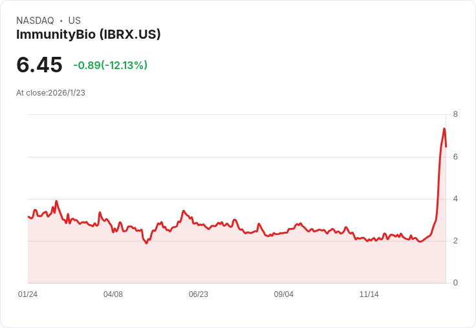Viewport: 476px width, 328px height.
Task: Click the 11/14 date axis label
Action: pos(369,294)
